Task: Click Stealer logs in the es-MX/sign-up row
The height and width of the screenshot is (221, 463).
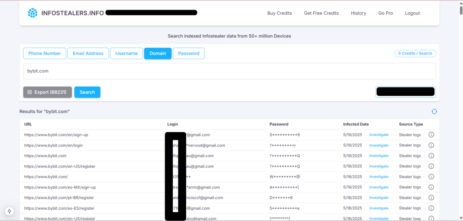Action: tap(410, 187)
